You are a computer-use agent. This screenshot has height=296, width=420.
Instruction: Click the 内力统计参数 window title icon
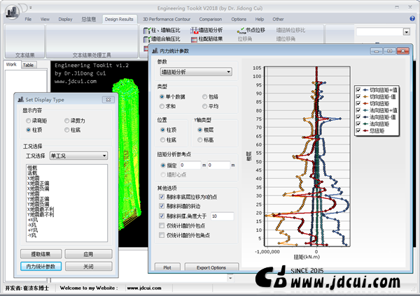pos(155,50)
